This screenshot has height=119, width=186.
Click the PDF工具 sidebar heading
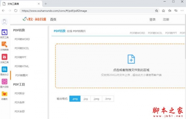click(x=19, y=85)
